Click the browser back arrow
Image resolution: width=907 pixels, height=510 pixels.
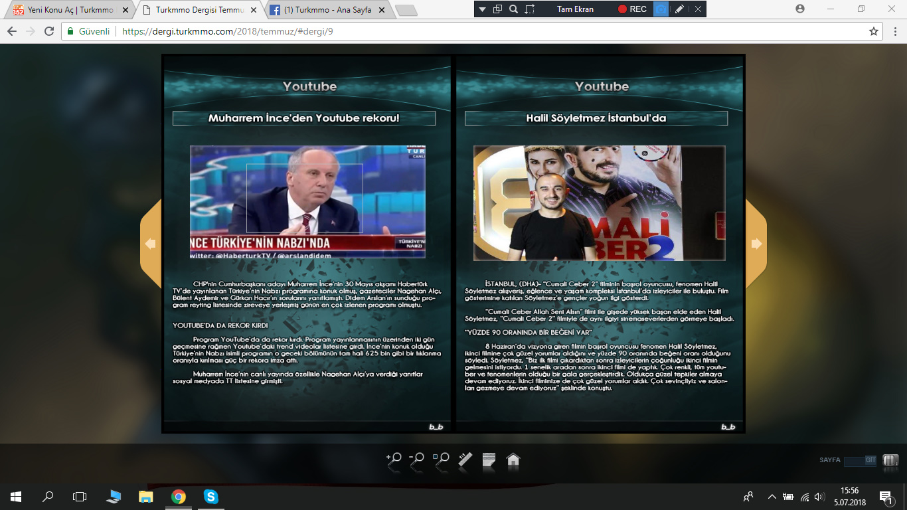pos(11,31)
